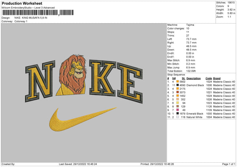Image resolution: width=237 pixels, height=167 pixels.
Task: Select the Machine value Tajima
Action: click(x=190, y=25)
